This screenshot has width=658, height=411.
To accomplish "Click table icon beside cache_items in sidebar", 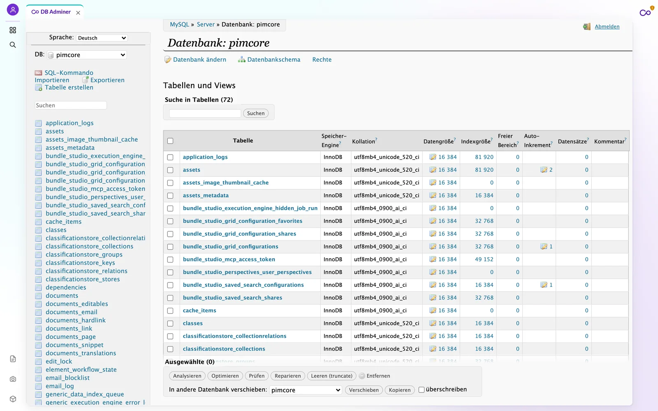I will point(39,222).
